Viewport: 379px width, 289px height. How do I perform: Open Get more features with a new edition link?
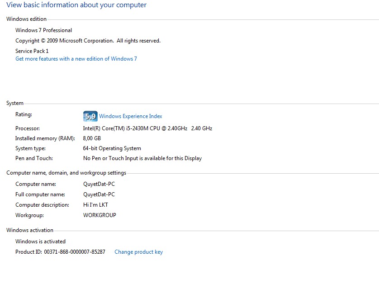pos(76,59)
